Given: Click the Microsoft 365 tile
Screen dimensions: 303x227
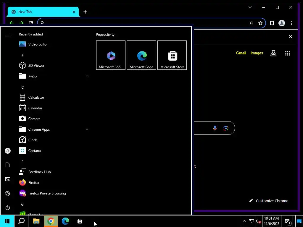Looking at the screenshot, I should tap(111, 55).
